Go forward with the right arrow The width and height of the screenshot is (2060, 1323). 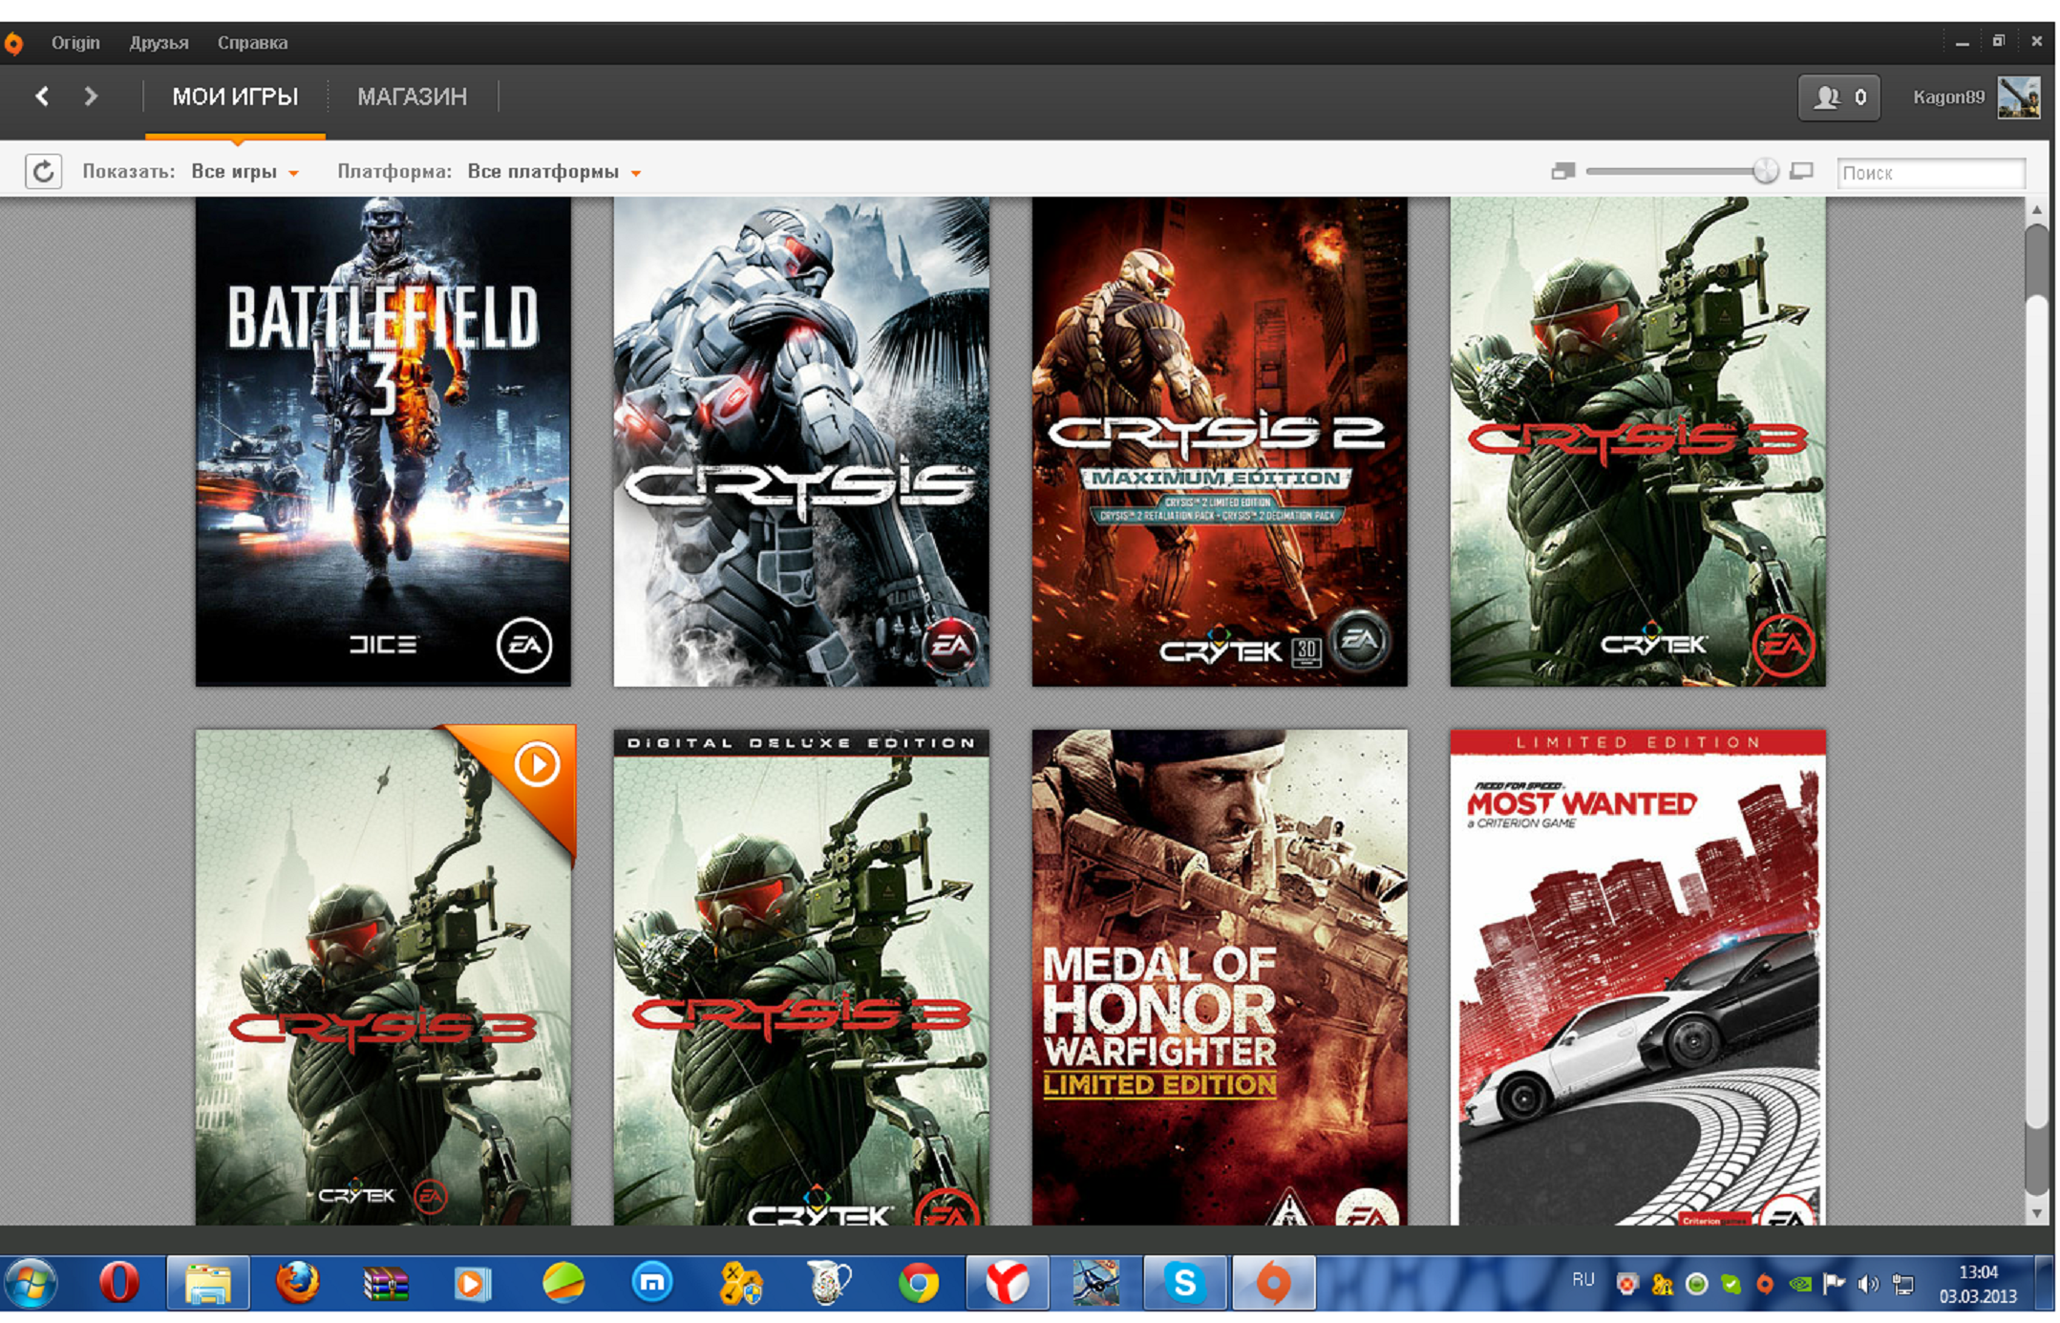pyautogui.click(x=91, y=96)
